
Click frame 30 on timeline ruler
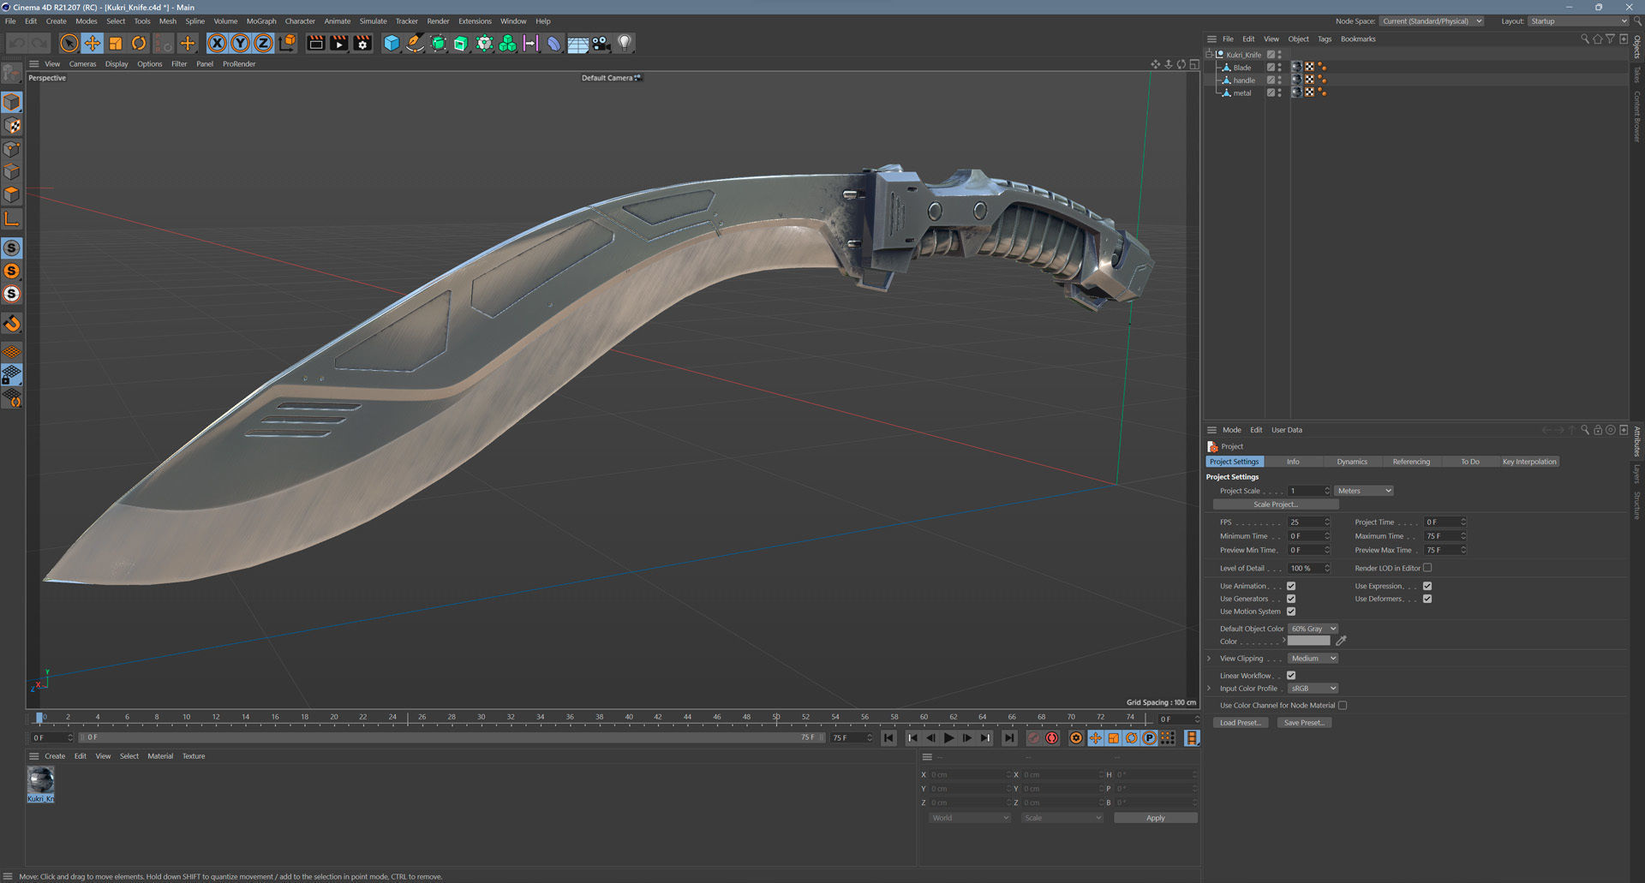coord(481,718)
